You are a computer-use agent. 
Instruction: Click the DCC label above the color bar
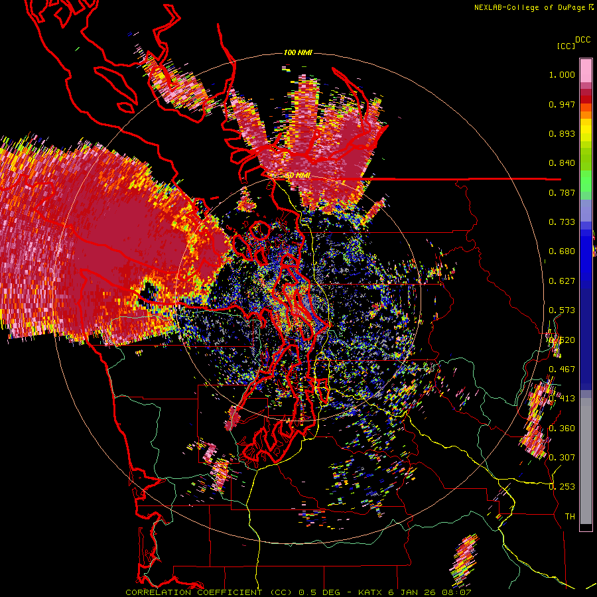coord(583,40)
